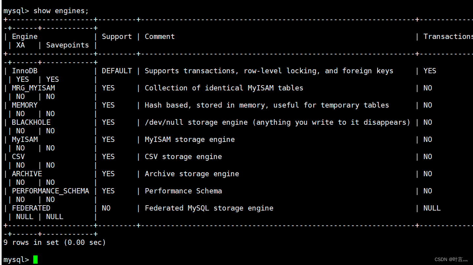Click the YES support value for MEMORY

pos(108,105)
